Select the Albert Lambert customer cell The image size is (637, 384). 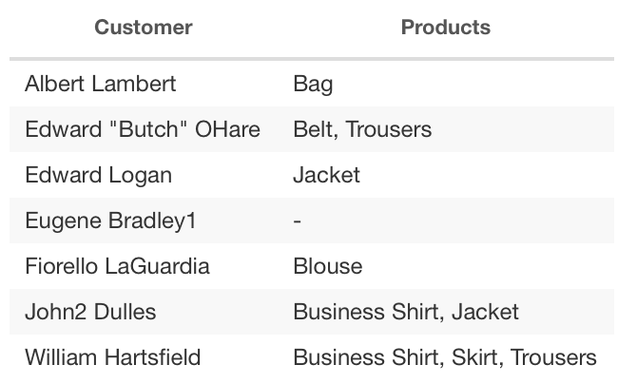(101, 84)
